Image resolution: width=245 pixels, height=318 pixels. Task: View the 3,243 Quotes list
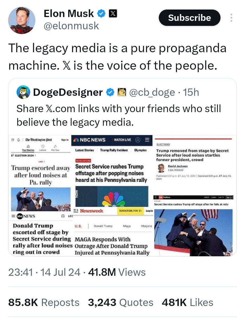click(121, 302)
